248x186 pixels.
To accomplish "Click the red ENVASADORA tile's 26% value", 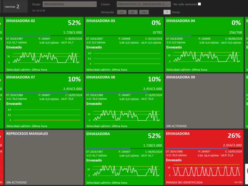I will (234, 136).
